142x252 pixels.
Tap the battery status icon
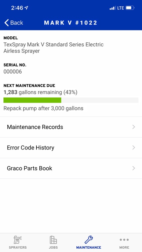tap(130, 8)
